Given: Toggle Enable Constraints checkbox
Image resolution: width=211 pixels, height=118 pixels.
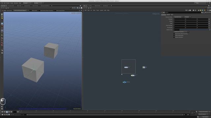Looking at the screenshot, I should (x=174, y=37).
